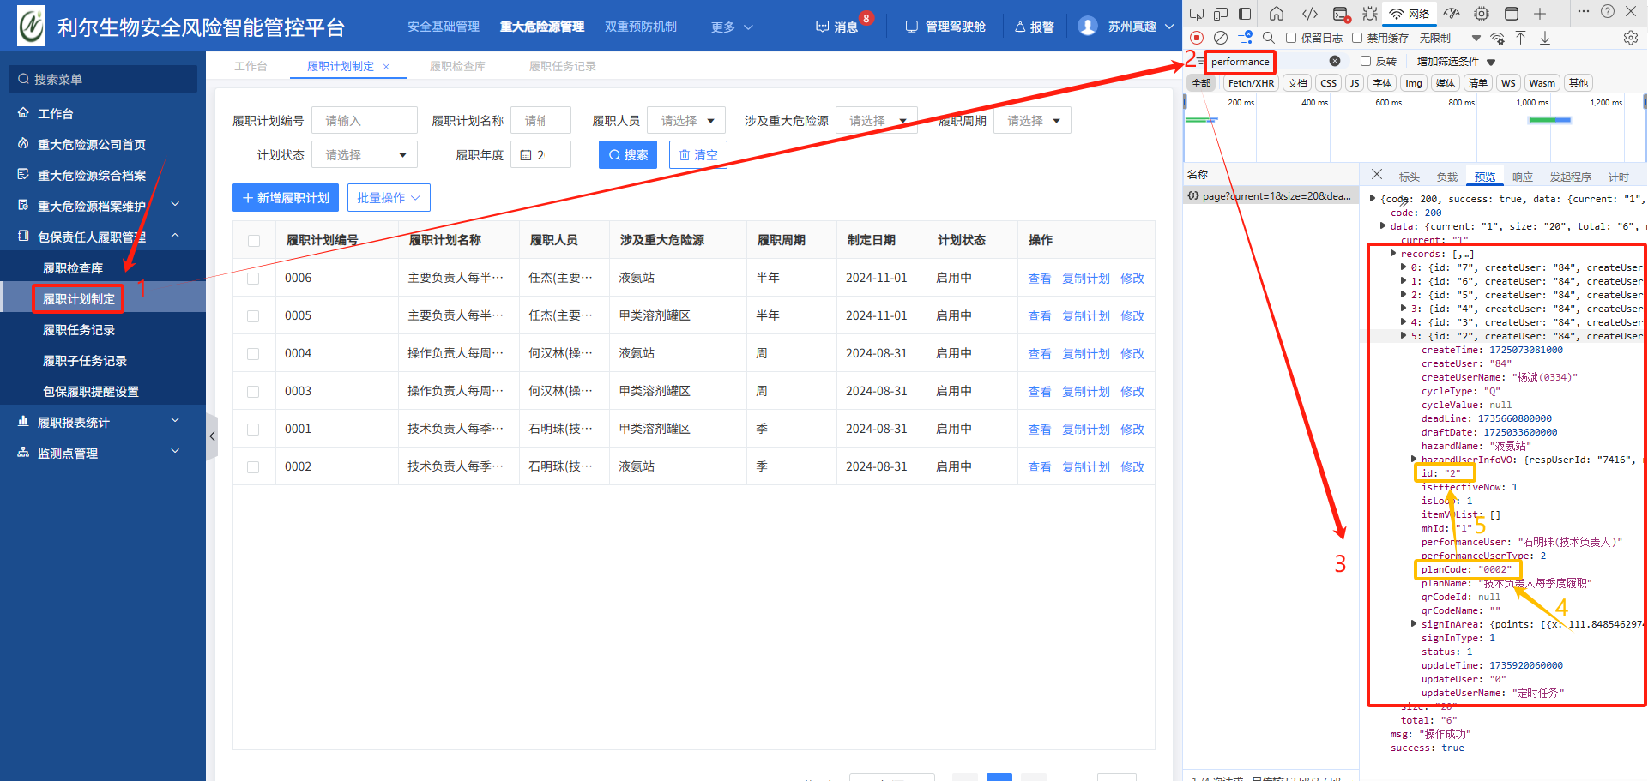
Task: Switch to 标头 headers tab
Action: (x=1409, y=177)
